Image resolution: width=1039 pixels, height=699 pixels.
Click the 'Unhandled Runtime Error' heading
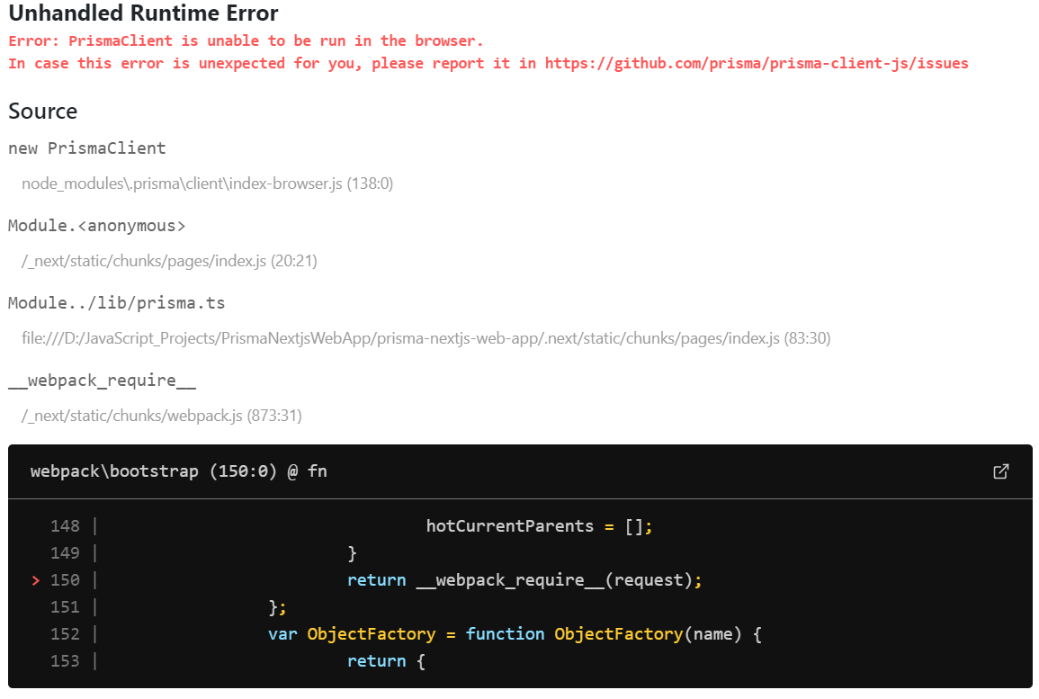click(x=143, y=13)
